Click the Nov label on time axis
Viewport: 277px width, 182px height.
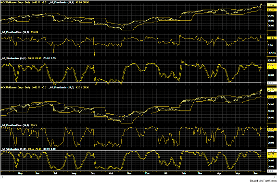(x=129, y=173)
